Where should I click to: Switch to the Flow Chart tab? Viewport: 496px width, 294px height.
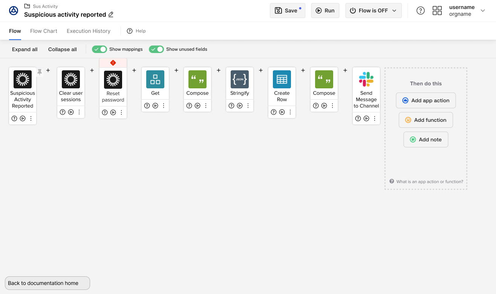tap(44, 31)
